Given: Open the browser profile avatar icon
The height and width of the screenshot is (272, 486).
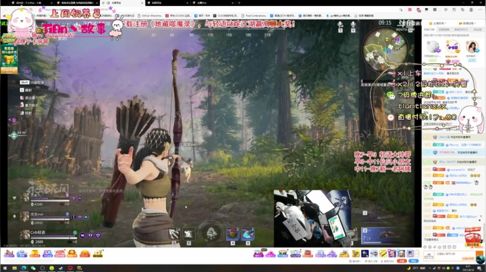Looking at the screenshot, I should [x=471, y=9].
